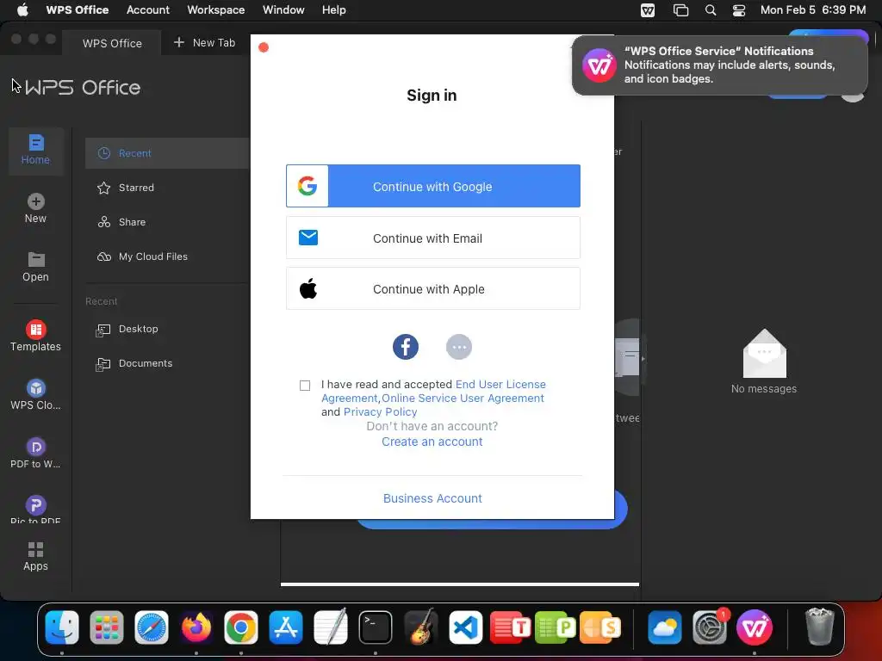
Task: Click the window switcher icon in menu bar
Action: pyautogui.click(x=680, y=10)
